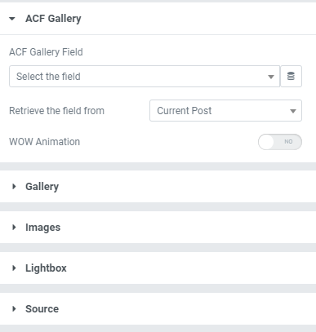The height and width of the screenshot is (332, 316).
Task: Expand the Gallery section
Action: [x=158, y=187]
